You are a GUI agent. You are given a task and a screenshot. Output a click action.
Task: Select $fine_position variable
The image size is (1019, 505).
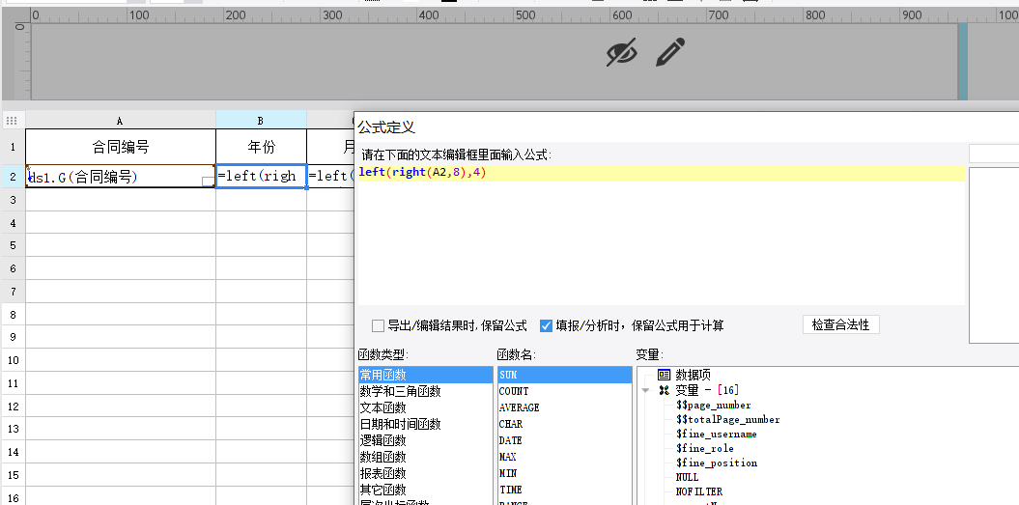click(716, 463)
